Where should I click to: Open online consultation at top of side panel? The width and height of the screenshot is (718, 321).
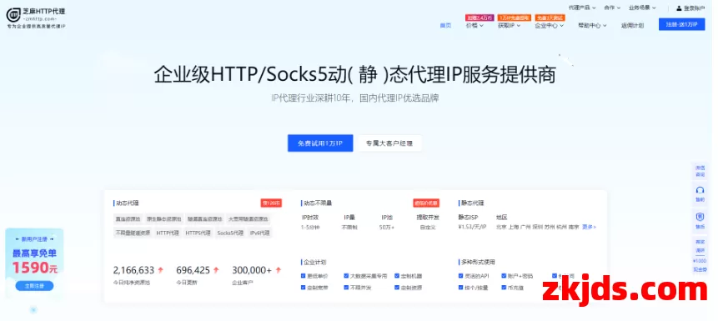[x=700, y=171]
